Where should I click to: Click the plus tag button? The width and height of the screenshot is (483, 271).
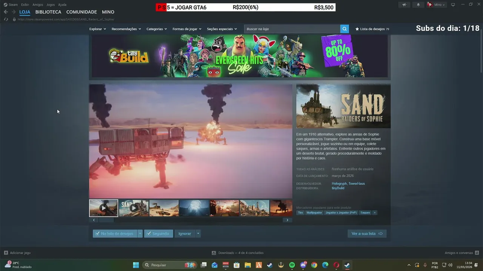[375, 213]
